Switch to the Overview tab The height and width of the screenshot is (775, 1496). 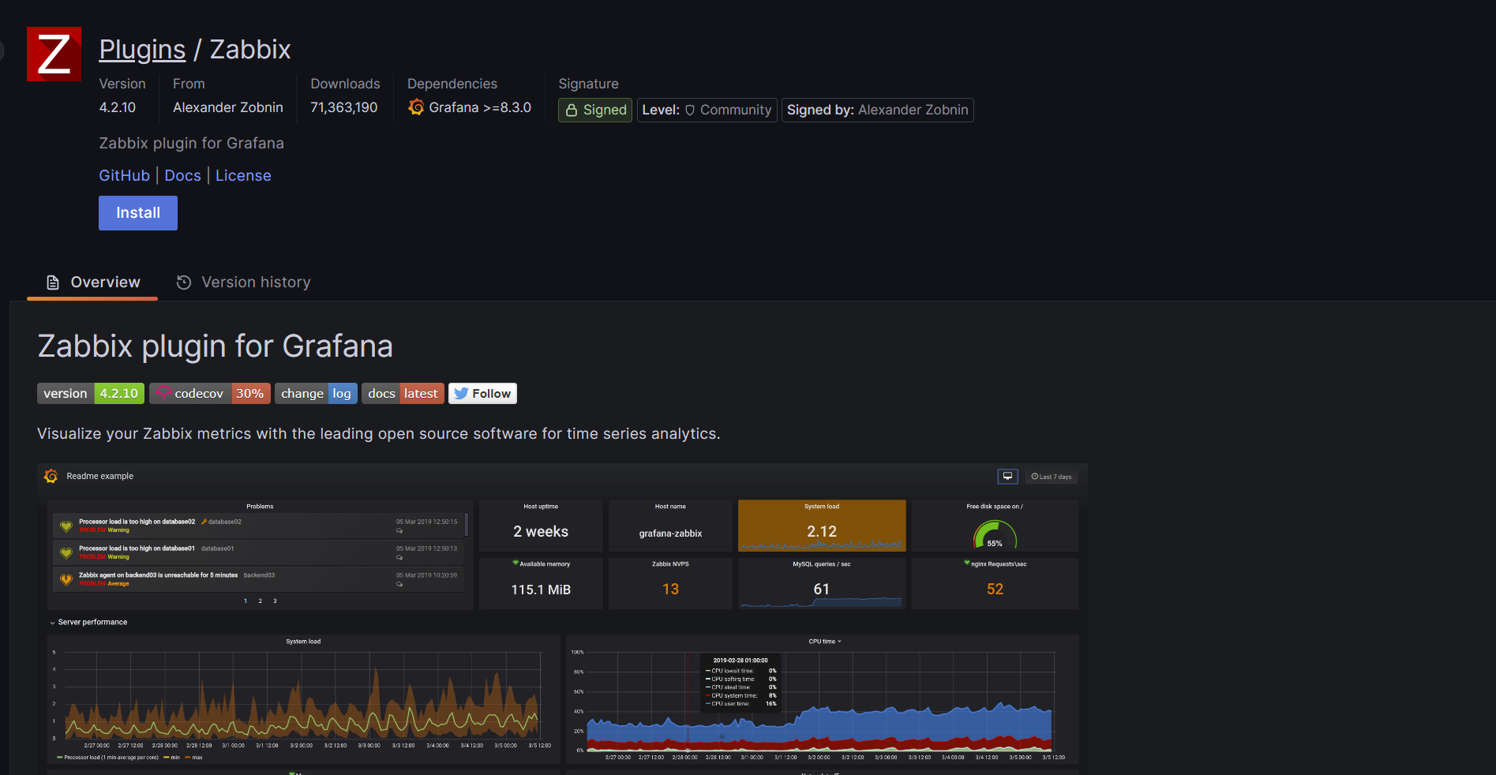[92, 283]
